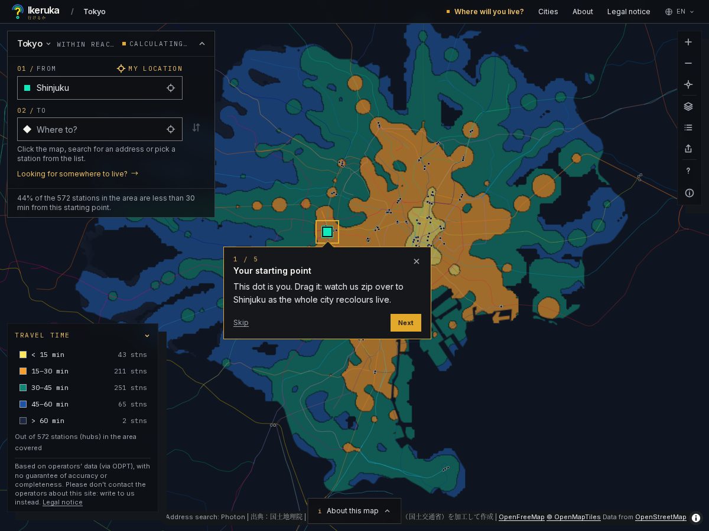The width and height of the screenshot is (709, 531).
Task: Click the info circle icon in toolbar
Action: click(x=689, y=193)
